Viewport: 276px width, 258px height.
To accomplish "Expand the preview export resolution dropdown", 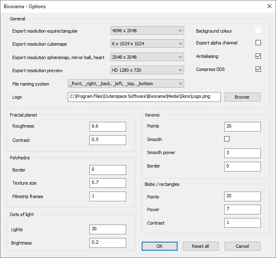I will pos(147,70).
